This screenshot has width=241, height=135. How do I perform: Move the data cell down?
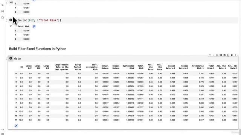(214, 55)
